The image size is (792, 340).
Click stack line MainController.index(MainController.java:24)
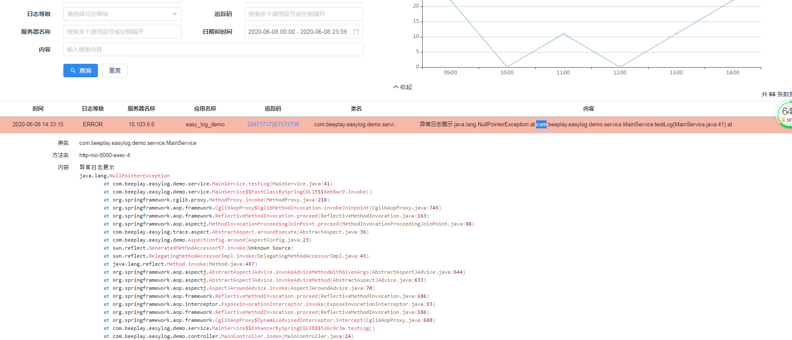pyautogui.click(x=229, y=336)
